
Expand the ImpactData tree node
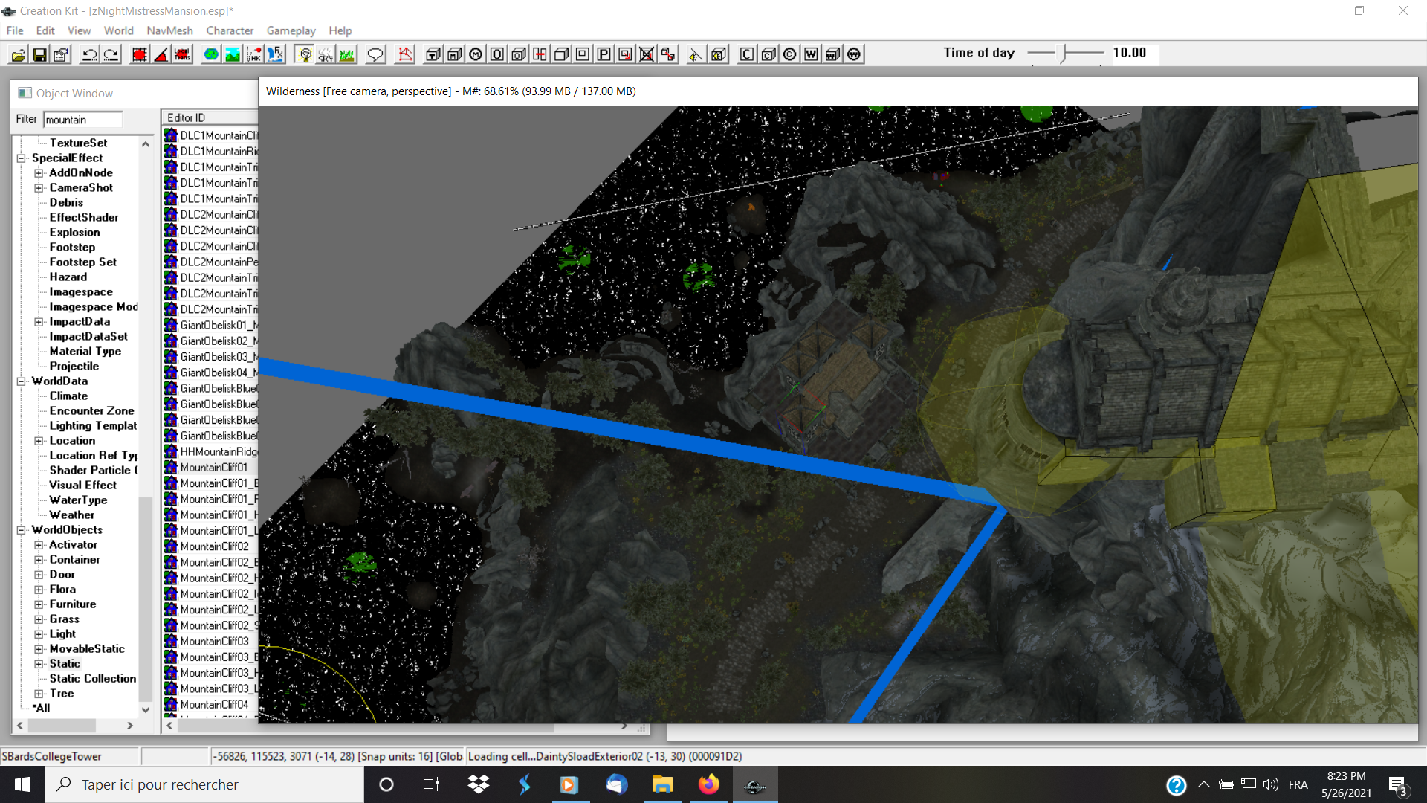coord(39,322)
